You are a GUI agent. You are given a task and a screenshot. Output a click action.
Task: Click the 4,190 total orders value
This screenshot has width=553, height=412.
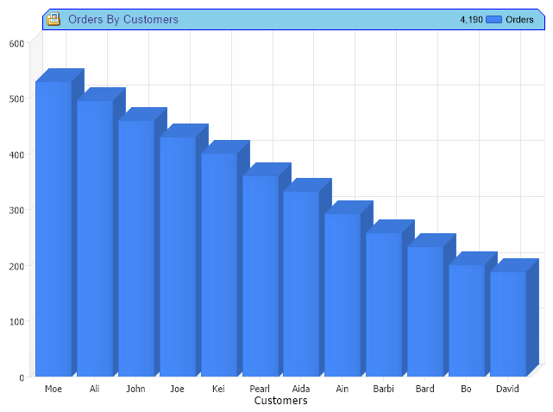(471, 20)
